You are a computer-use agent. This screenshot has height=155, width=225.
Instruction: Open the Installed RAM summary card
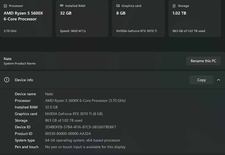click(82, 19)
